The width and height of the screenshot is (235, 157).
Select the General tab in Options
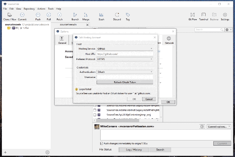click(x=62, y=40)
